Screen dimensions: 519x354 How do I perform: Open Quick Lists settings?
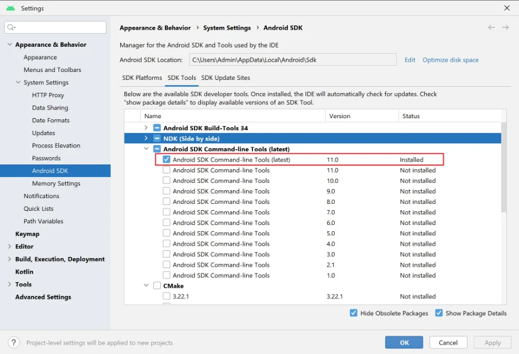[38, 208]
